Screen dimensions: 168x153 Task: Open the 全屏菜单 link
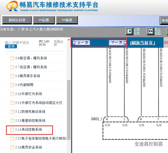(137, 31)
